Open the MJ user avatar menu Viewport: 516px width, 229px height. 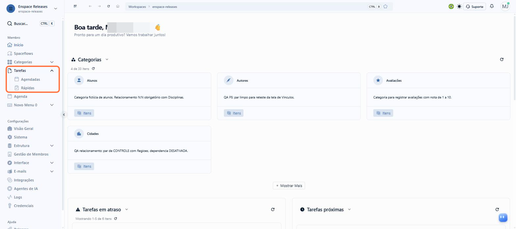pyautogui.click(x=505, y=6)
